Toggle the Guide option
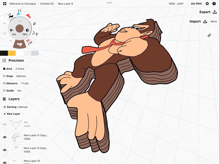The image size is (219, 164). pyautogui.click(x=8, y=90)
